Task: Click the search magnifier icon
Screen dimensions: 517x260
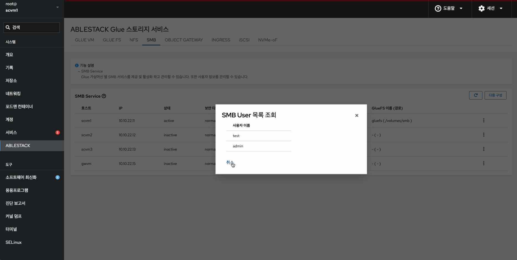Action: tap(8, 27)
